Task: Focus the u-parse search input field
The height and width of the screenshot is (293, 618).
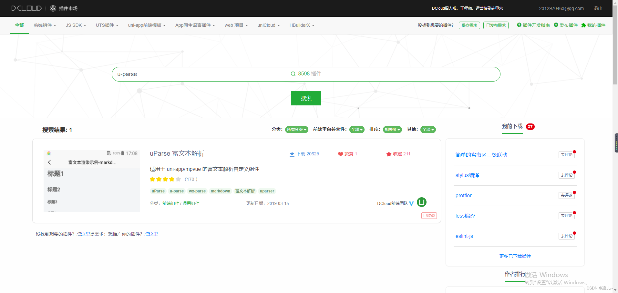Action: pyautogui.click(x=306, y=74)
